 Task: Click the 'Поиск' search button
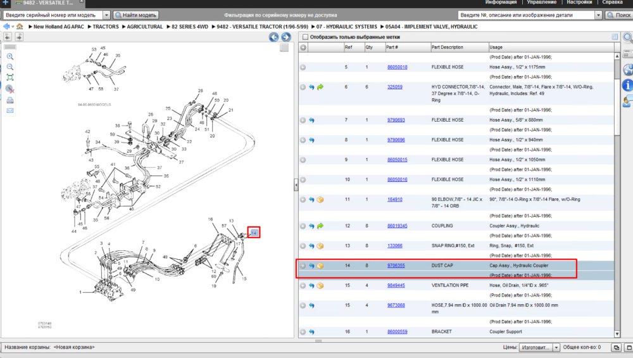click(x=619, y=15)
